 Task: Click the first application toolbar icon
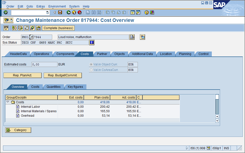coord(6,28)
